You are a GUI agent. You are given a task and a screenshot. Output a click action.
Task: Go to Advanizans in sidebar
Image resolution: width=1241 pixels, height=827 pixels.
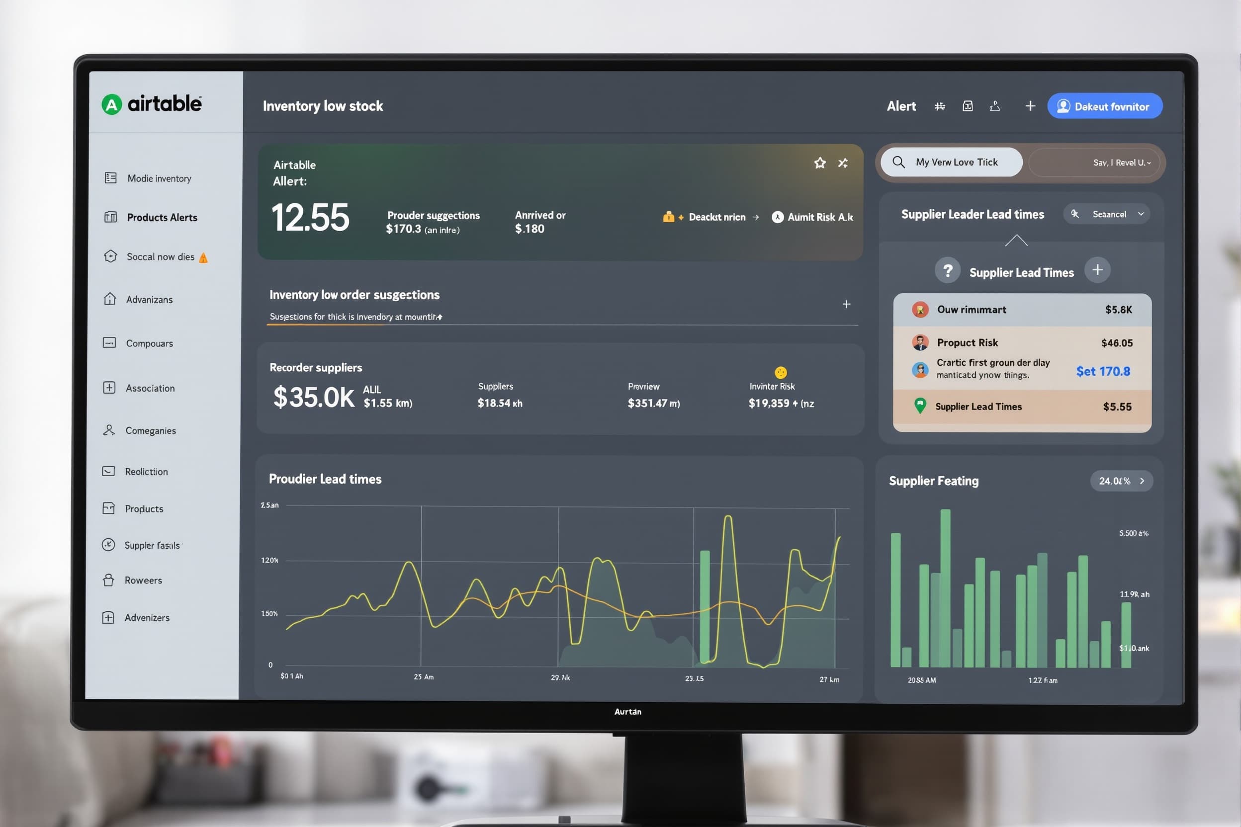[139, 300]
